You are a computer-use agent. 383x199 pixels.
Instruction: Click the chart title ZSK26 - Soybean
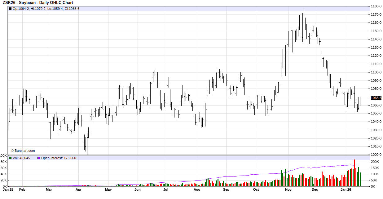(x=38, y=2)
